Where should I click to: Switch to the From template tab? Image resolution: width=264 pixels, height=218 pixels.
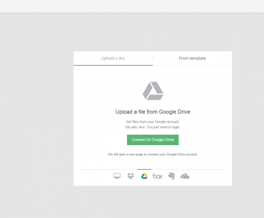(x=192, y=58)
